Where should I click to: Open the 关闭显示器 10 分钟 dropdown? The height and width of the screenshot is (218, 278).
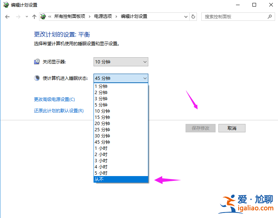click(x=121, y=62)
